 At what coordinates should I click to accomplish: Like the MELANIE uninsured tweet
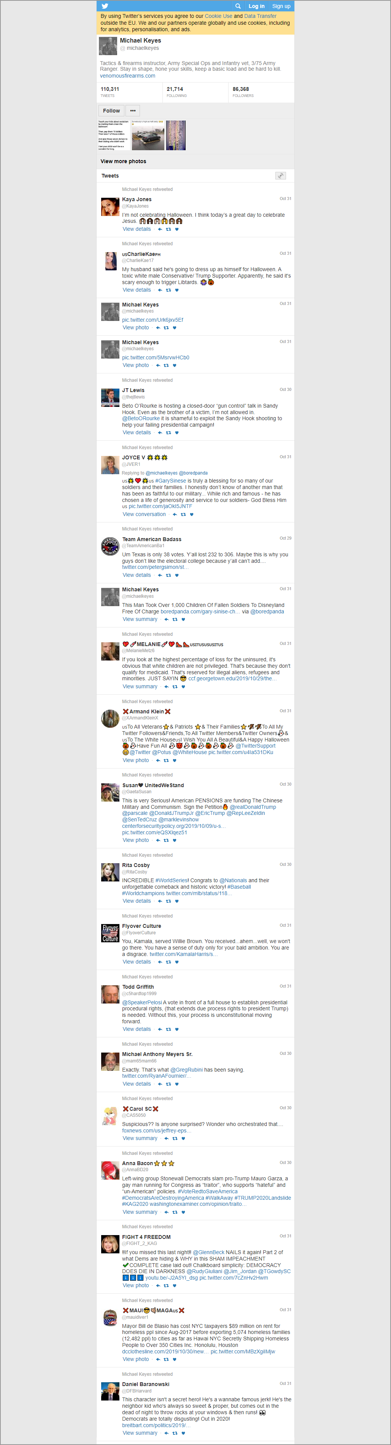click(x=183, y=687)
